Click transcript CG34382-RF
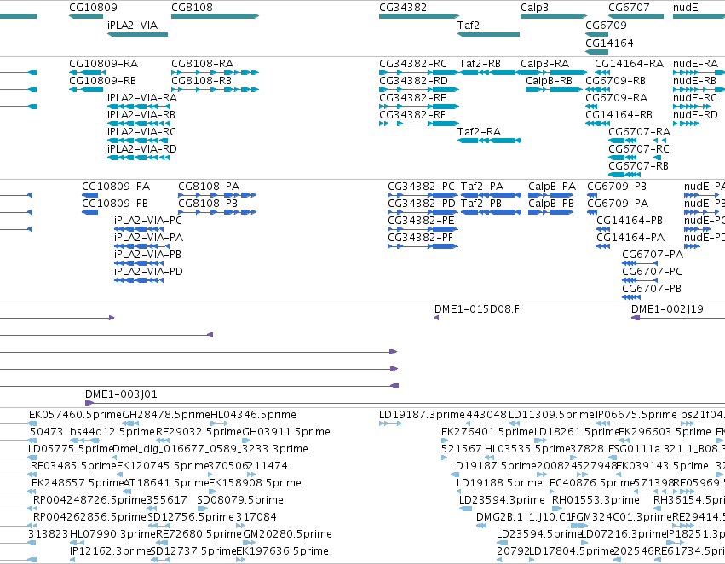This screenshot has width=725, height=564. (412, 115)
